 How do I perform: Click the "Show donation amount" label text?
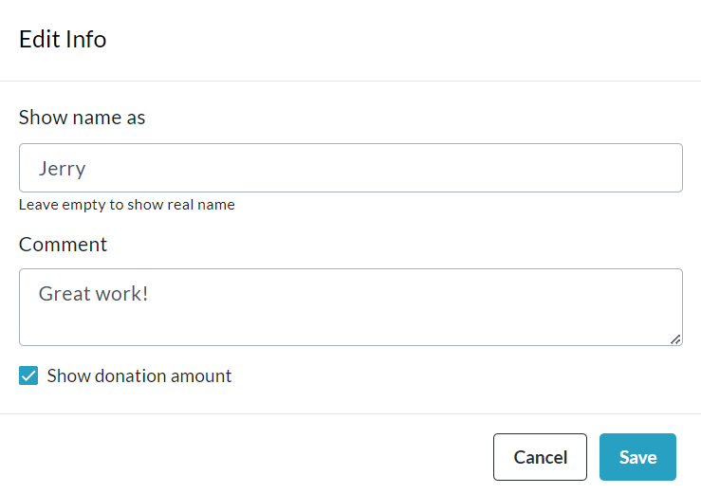(x=139, y=376)
